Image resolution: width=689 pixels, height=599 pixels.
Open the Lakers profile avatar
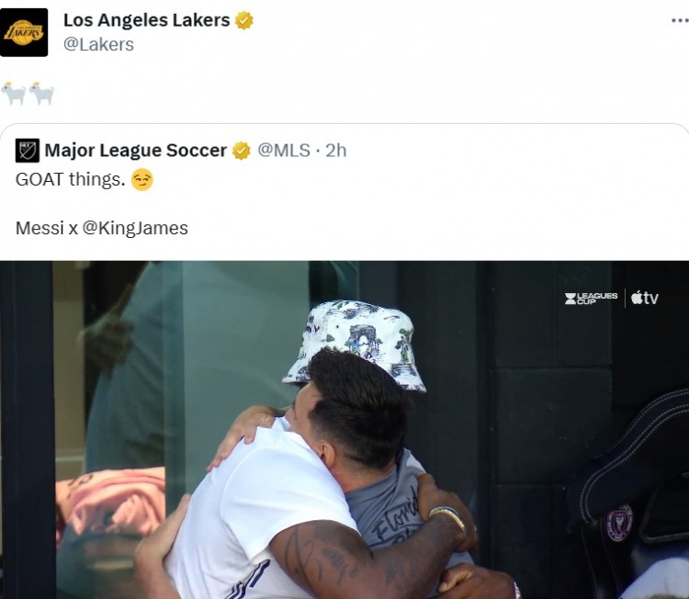24,32
